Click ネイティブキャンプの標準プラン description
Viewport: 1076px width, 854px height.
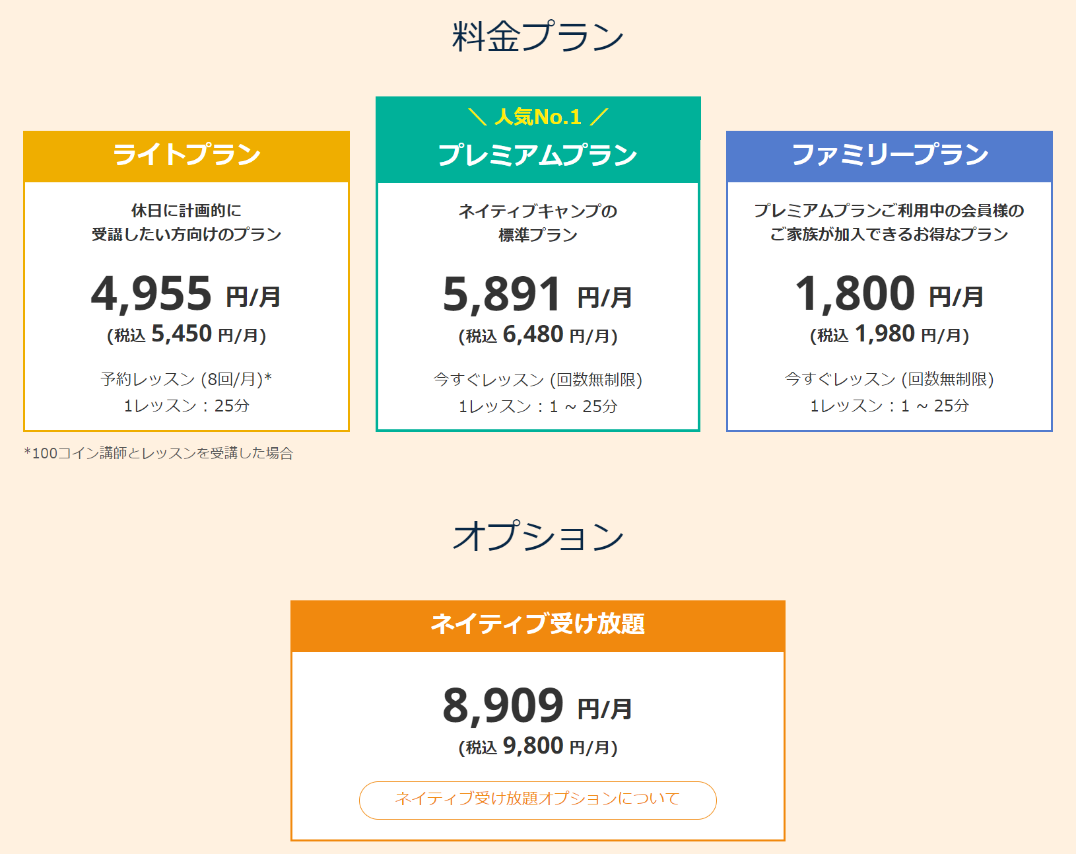(x=537, y=223)
